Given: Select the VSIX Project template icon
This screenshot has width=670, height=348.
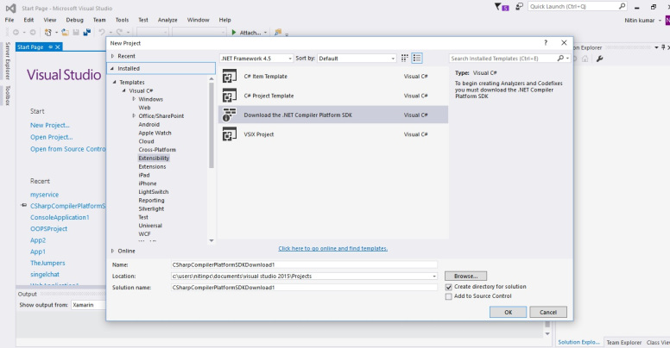Looking at the screenshot, I should click(230, 134).
